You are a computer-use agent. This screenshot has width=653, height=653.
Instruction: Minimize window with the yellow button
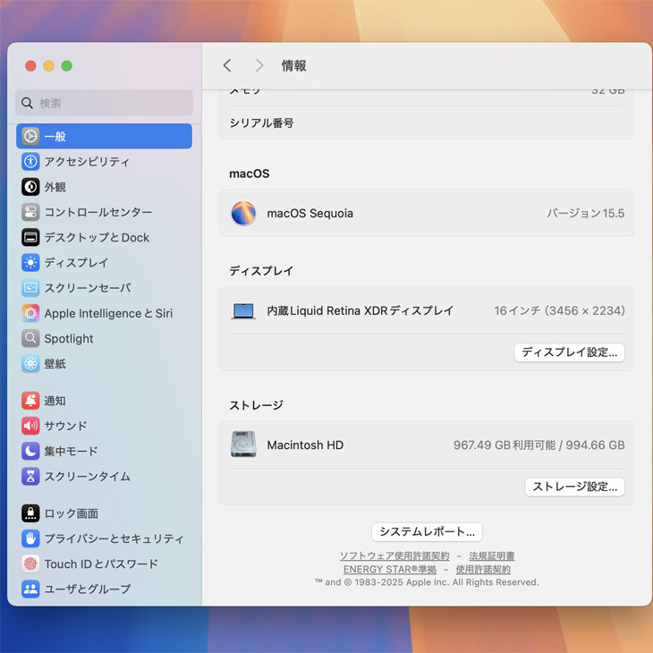tap(48, 66)
